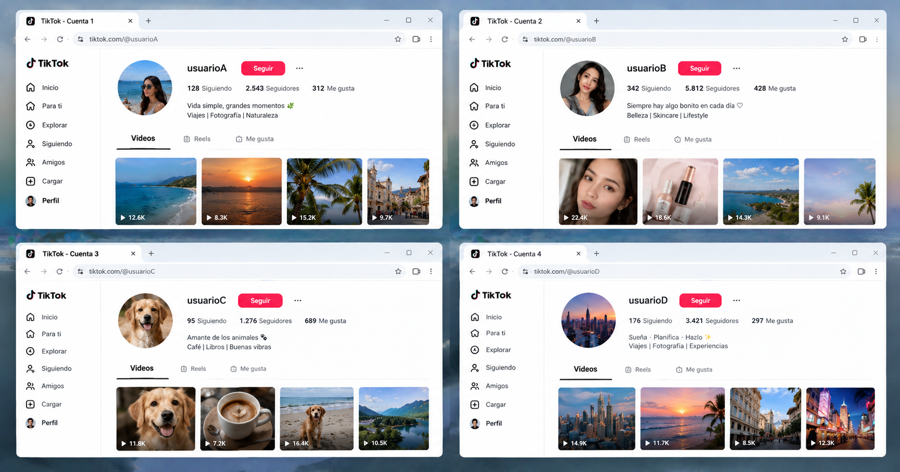Bookmark usuarioA page with star icon
Screen dimensions: 900x472
pyautogui.click(x=398, y=39)
